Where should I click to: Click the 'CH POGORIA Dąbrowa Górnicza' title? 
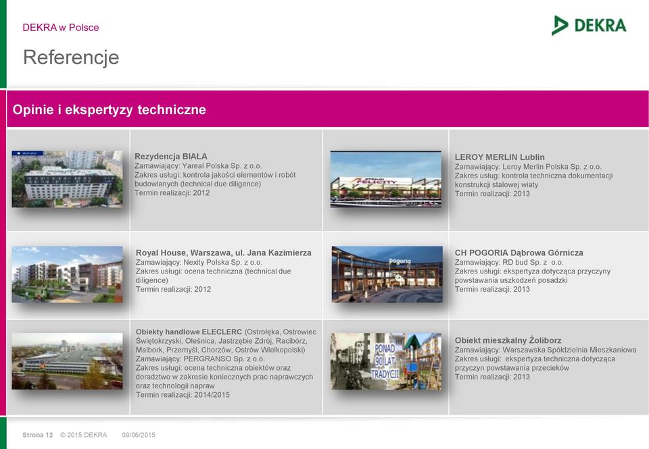519,253
